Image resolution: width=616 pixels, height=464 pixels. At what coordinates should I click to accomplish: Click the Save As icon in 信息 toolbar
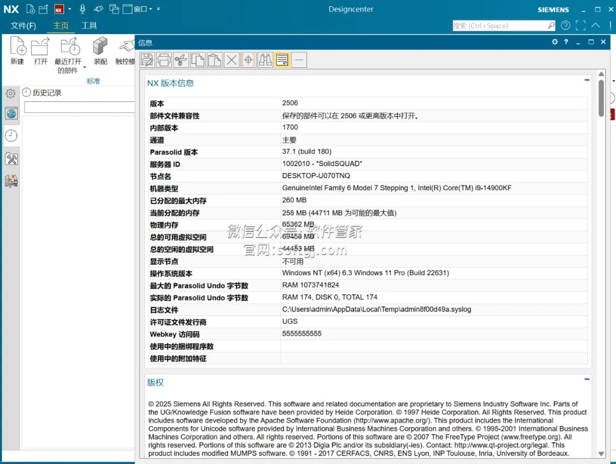(147, 60)
